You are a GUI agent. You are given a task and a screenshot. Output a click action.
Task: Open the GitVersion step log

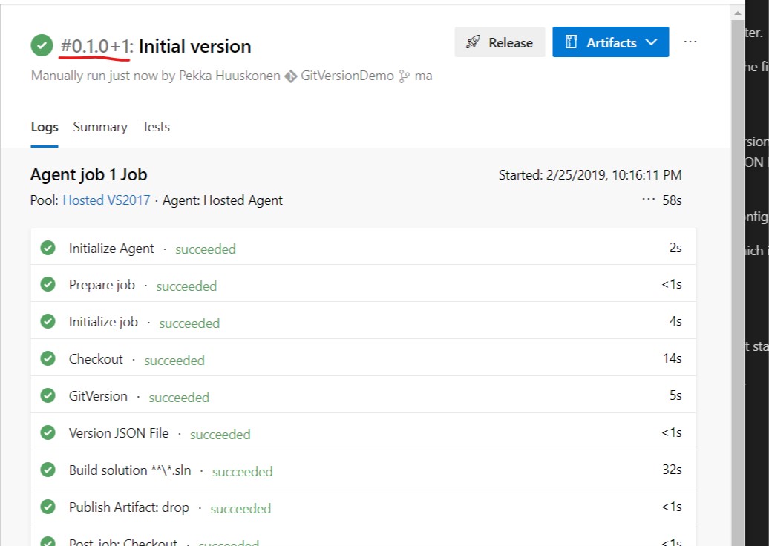click(363, 395)
